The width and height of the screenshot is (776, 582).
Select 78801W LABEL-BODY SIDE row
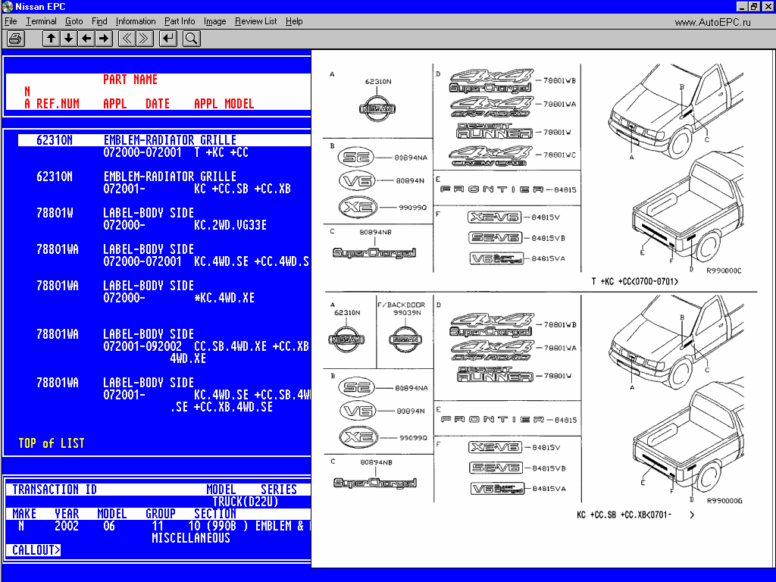tap(164, 219)
